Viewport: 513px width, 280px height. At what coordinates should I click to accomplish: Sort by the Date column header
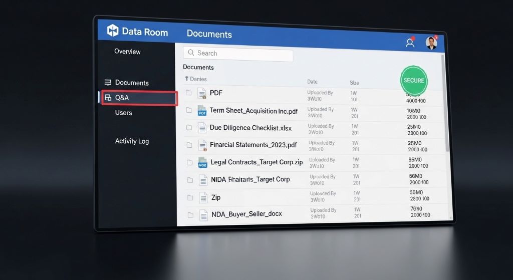tap(312, 82)
